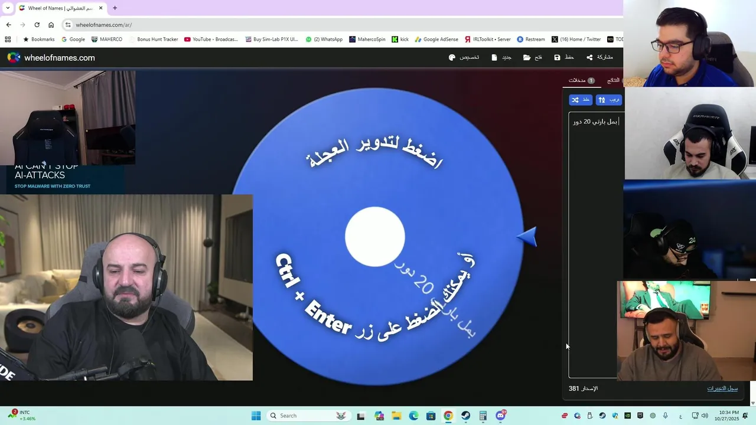Viewport: 756px width, 425px height.
Task: Open the IRLToolkit Server bookmark
Action: tap(488, 40)
